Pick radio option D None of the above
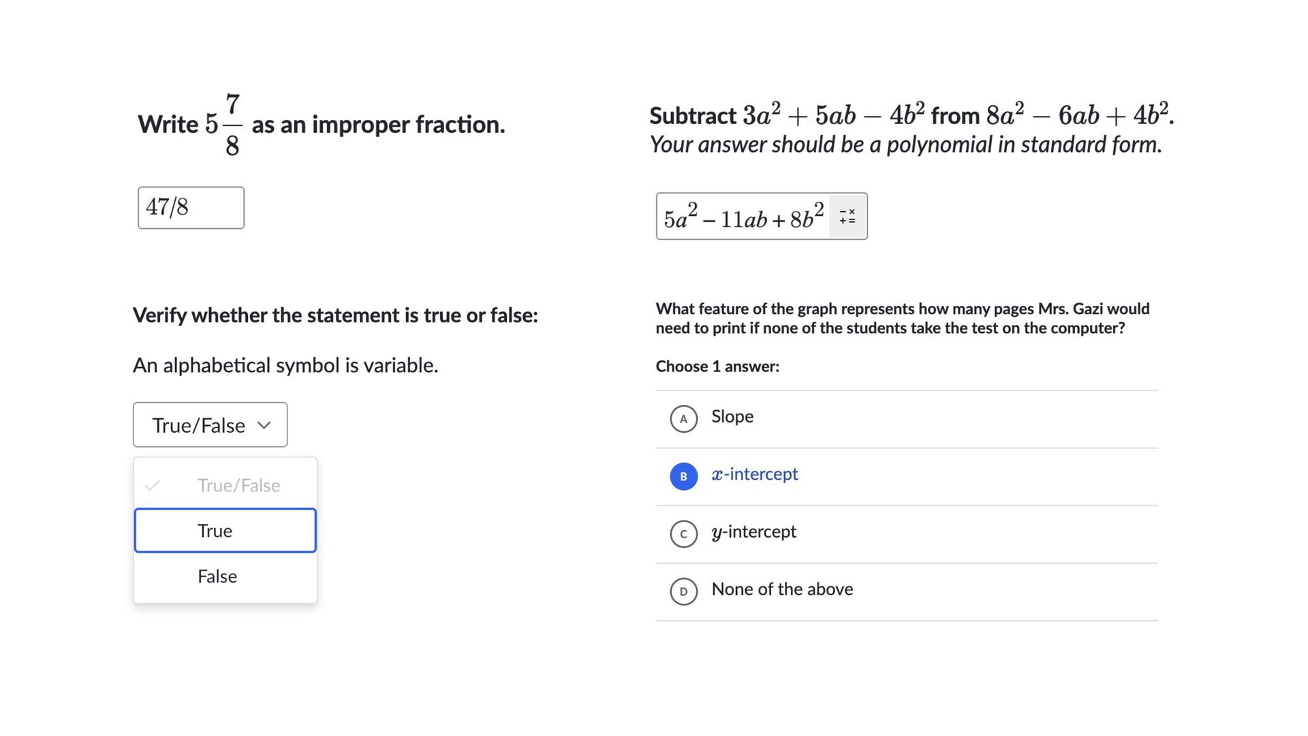 coord(683,592)
